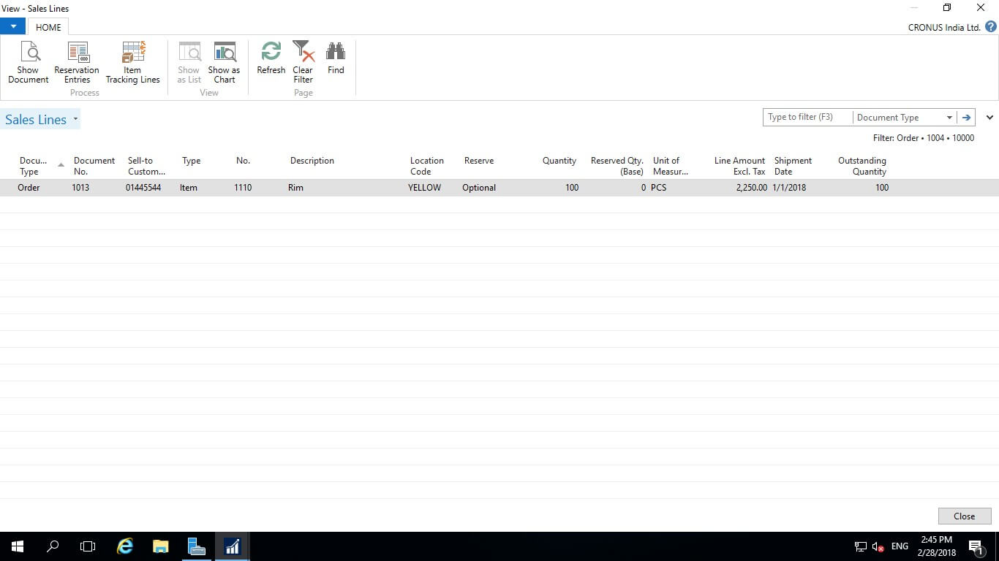This screenshot has width=999, height=561.
Task: Open Show Document in the ribbon
Action: pos(29,62)
